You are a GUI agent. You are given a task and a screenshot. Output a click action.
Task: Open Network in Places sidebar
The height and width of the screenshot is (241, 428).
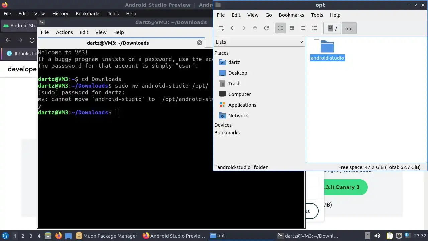pos(238,116)
